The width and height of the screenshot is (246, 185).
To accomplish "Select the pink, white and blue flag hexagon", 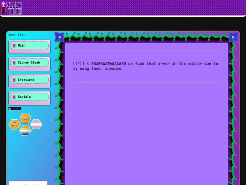I will (x=36, y=124).
